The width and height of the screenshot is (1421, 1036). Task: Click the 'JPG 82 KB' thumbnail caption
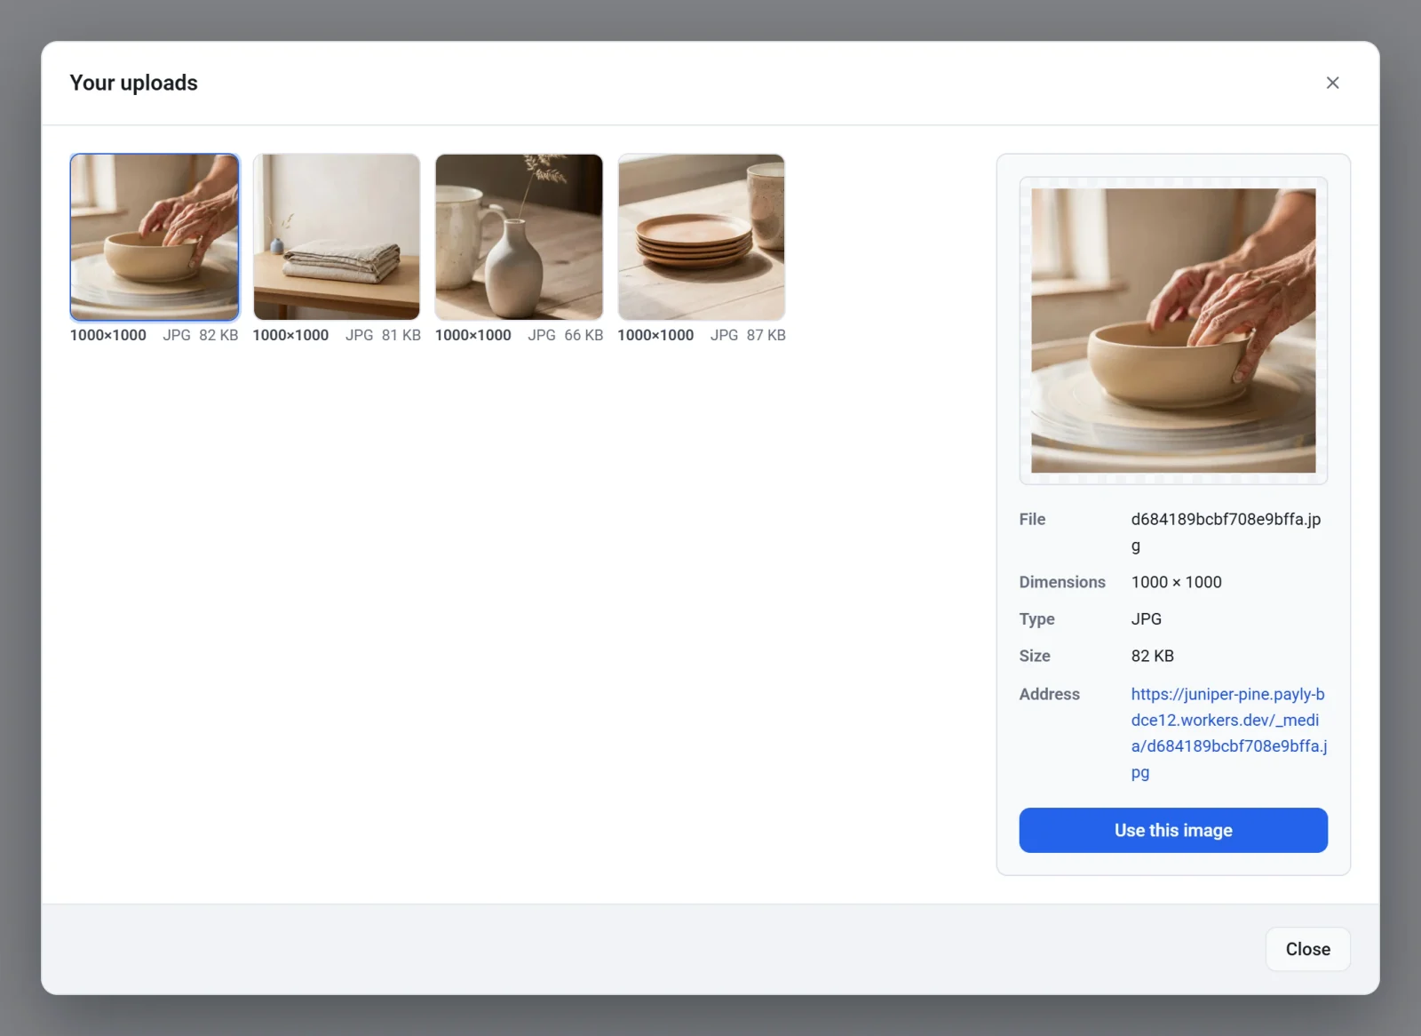(200, 335)
